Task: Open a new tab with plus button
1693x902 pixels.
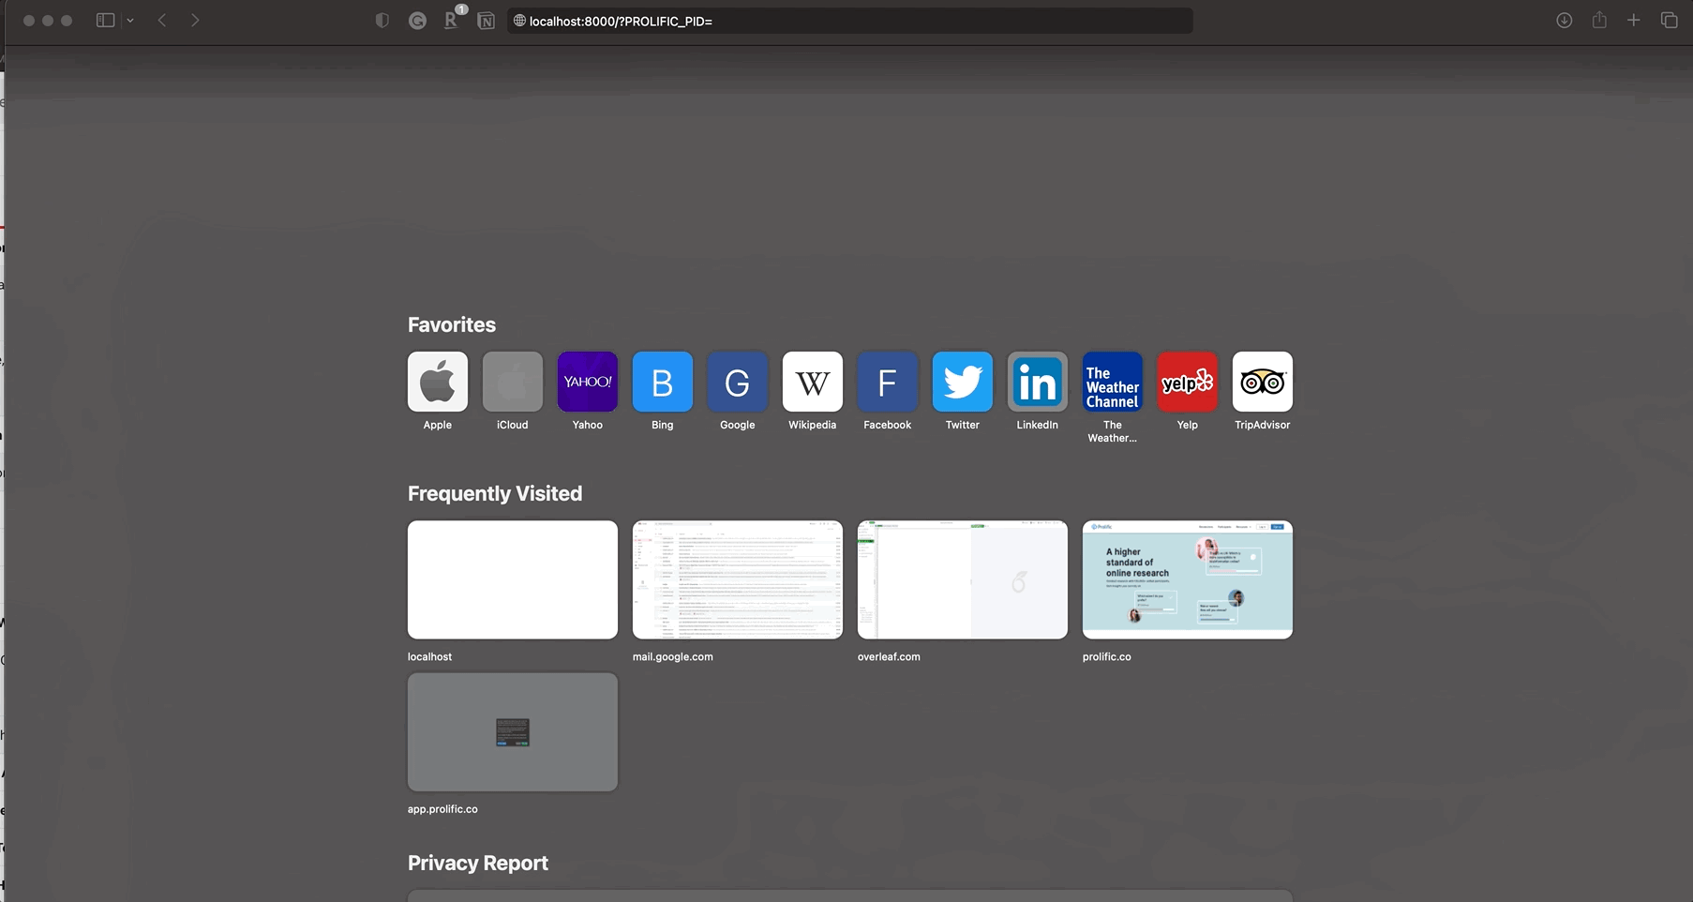Action: pyautogui.click(x=1633, y=21)
